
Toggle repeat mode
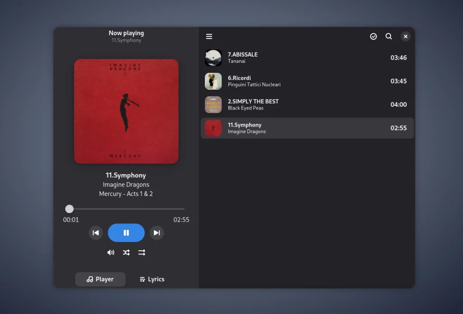[x=142, y=252]
